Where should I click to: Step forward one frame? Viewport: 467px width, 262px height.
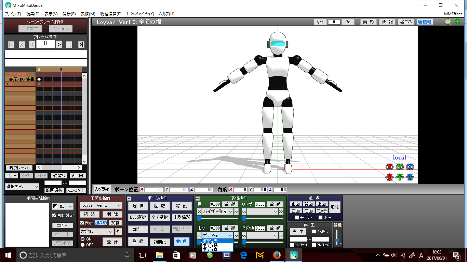point(58,44)
